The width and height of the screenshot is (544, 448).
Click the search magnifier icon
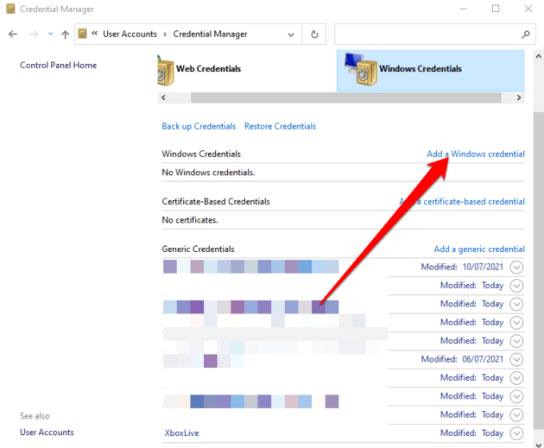[x=526, y=34]
